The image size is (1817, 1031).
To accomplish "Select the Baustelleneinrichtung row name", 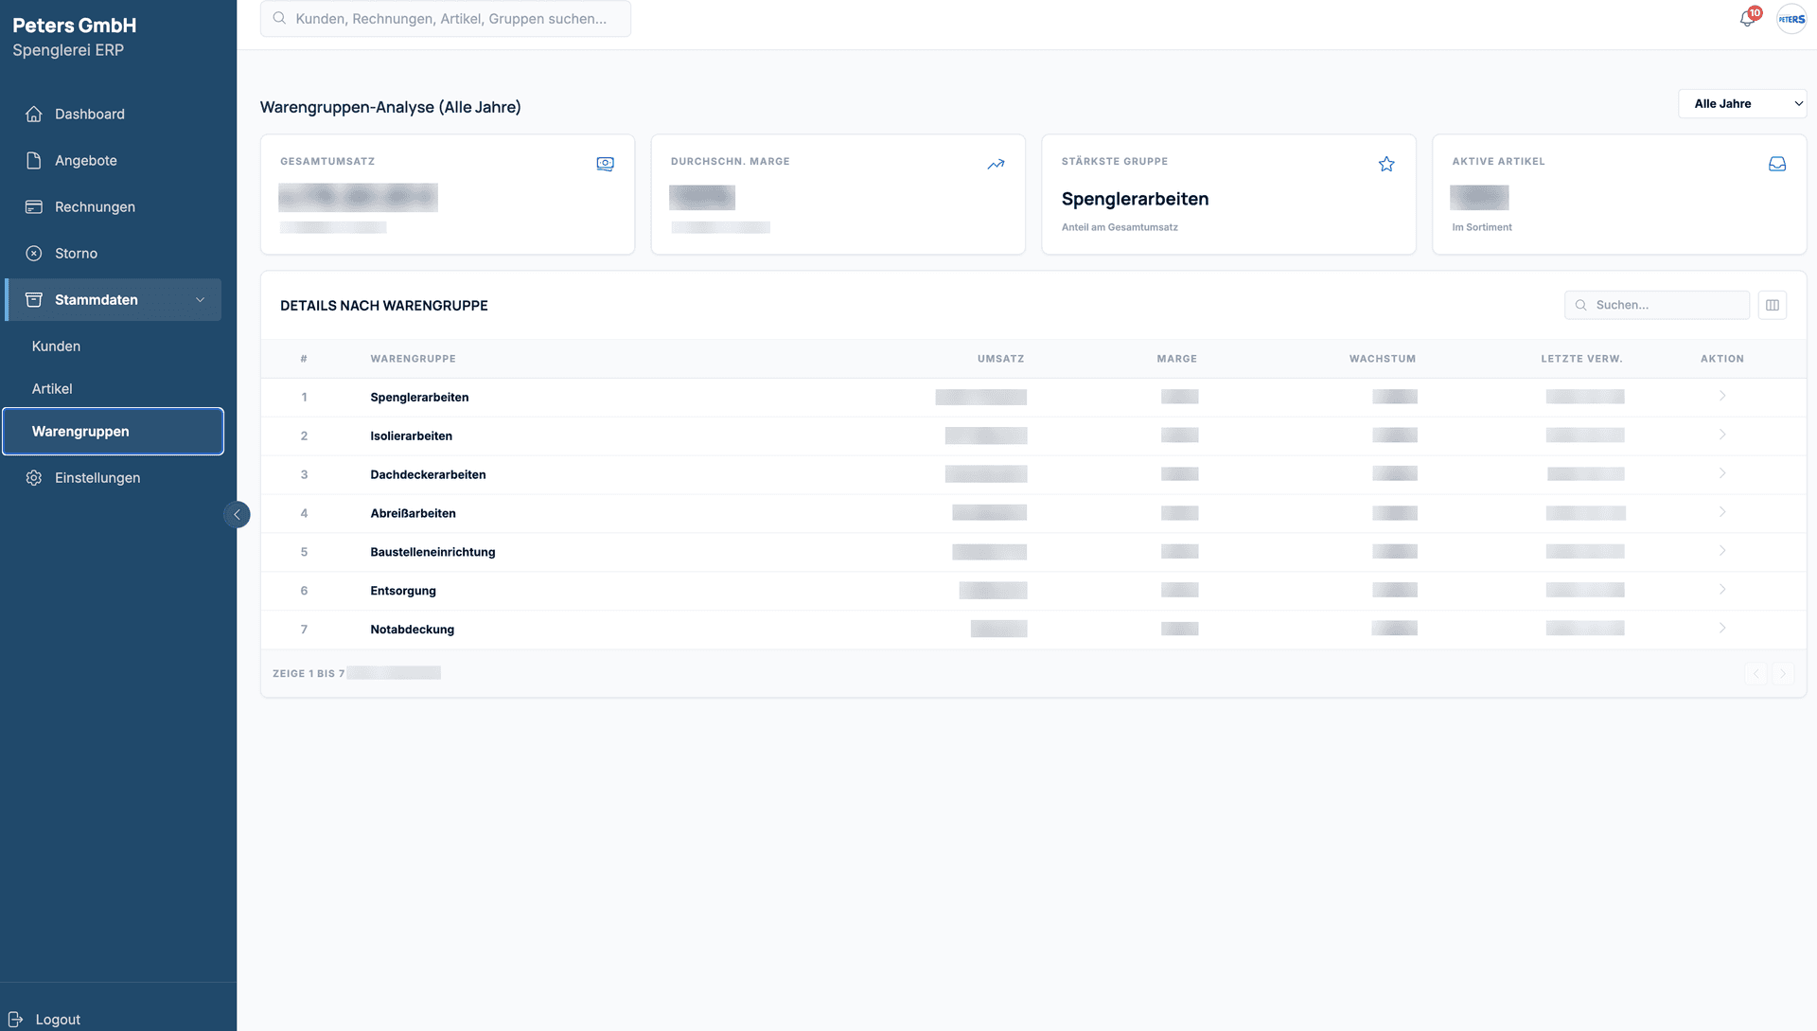I will pos(432,552).
